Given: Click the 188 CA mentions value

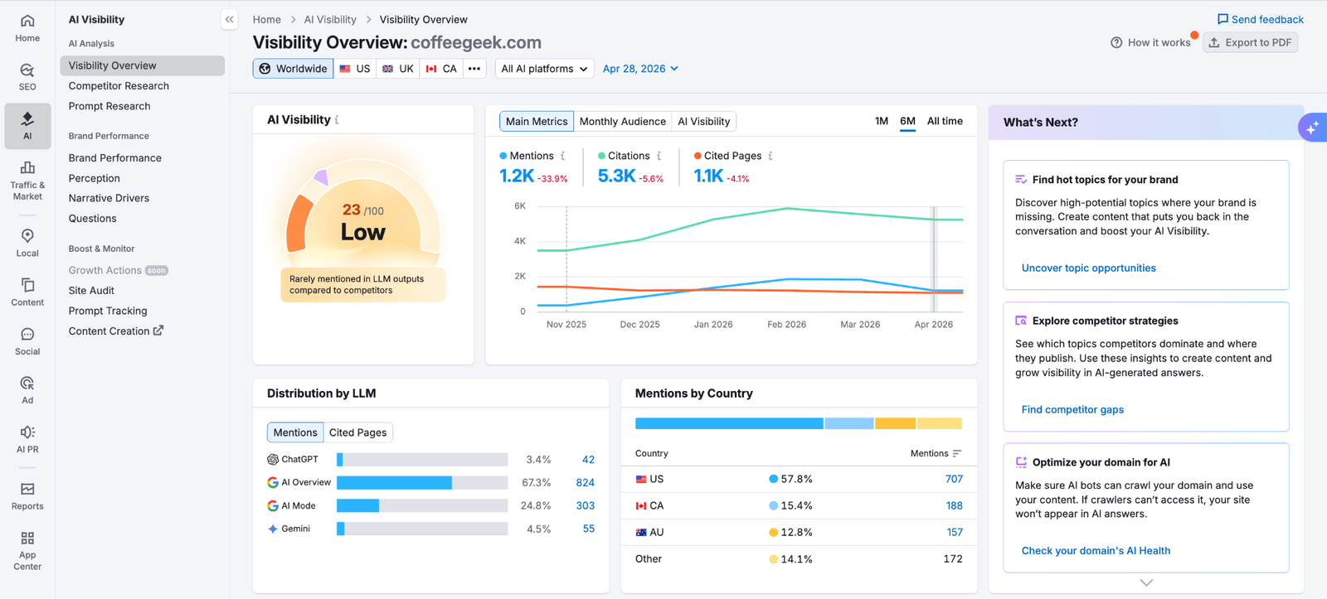Looking at the screenshot, I should tap(954, 505).
